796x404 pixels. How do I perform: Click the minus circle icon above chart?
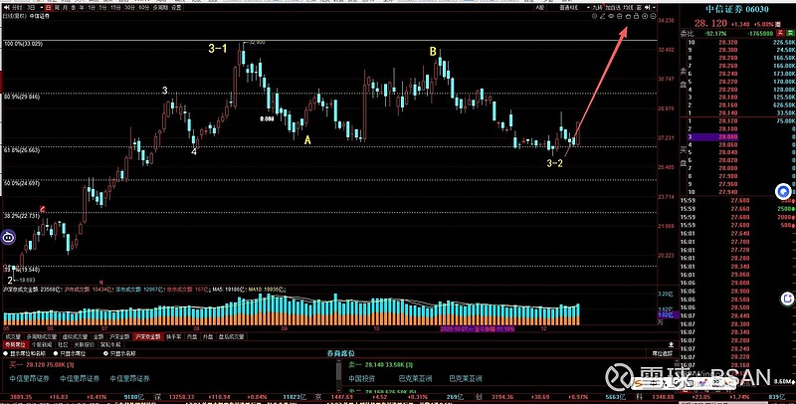[x=653, y=16]
